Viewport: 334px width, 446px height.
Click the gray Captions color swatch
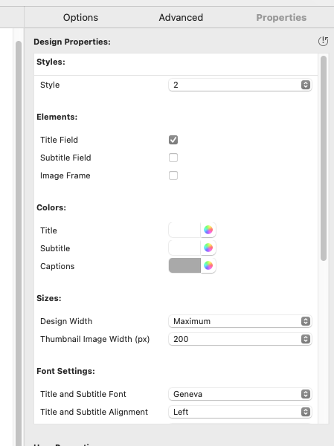click(184, 265)
